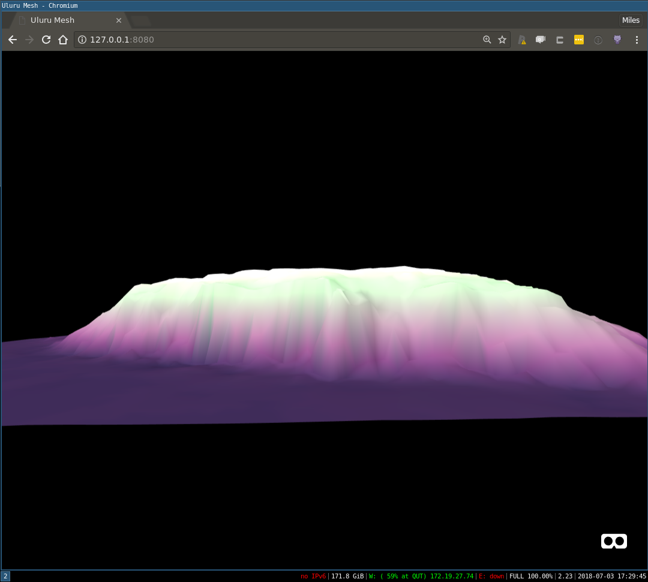Focus the 127.0.0.1:8080 address field
Image resolution: width=648 pixels, height=582 pixels.
(x=282, y=40)
